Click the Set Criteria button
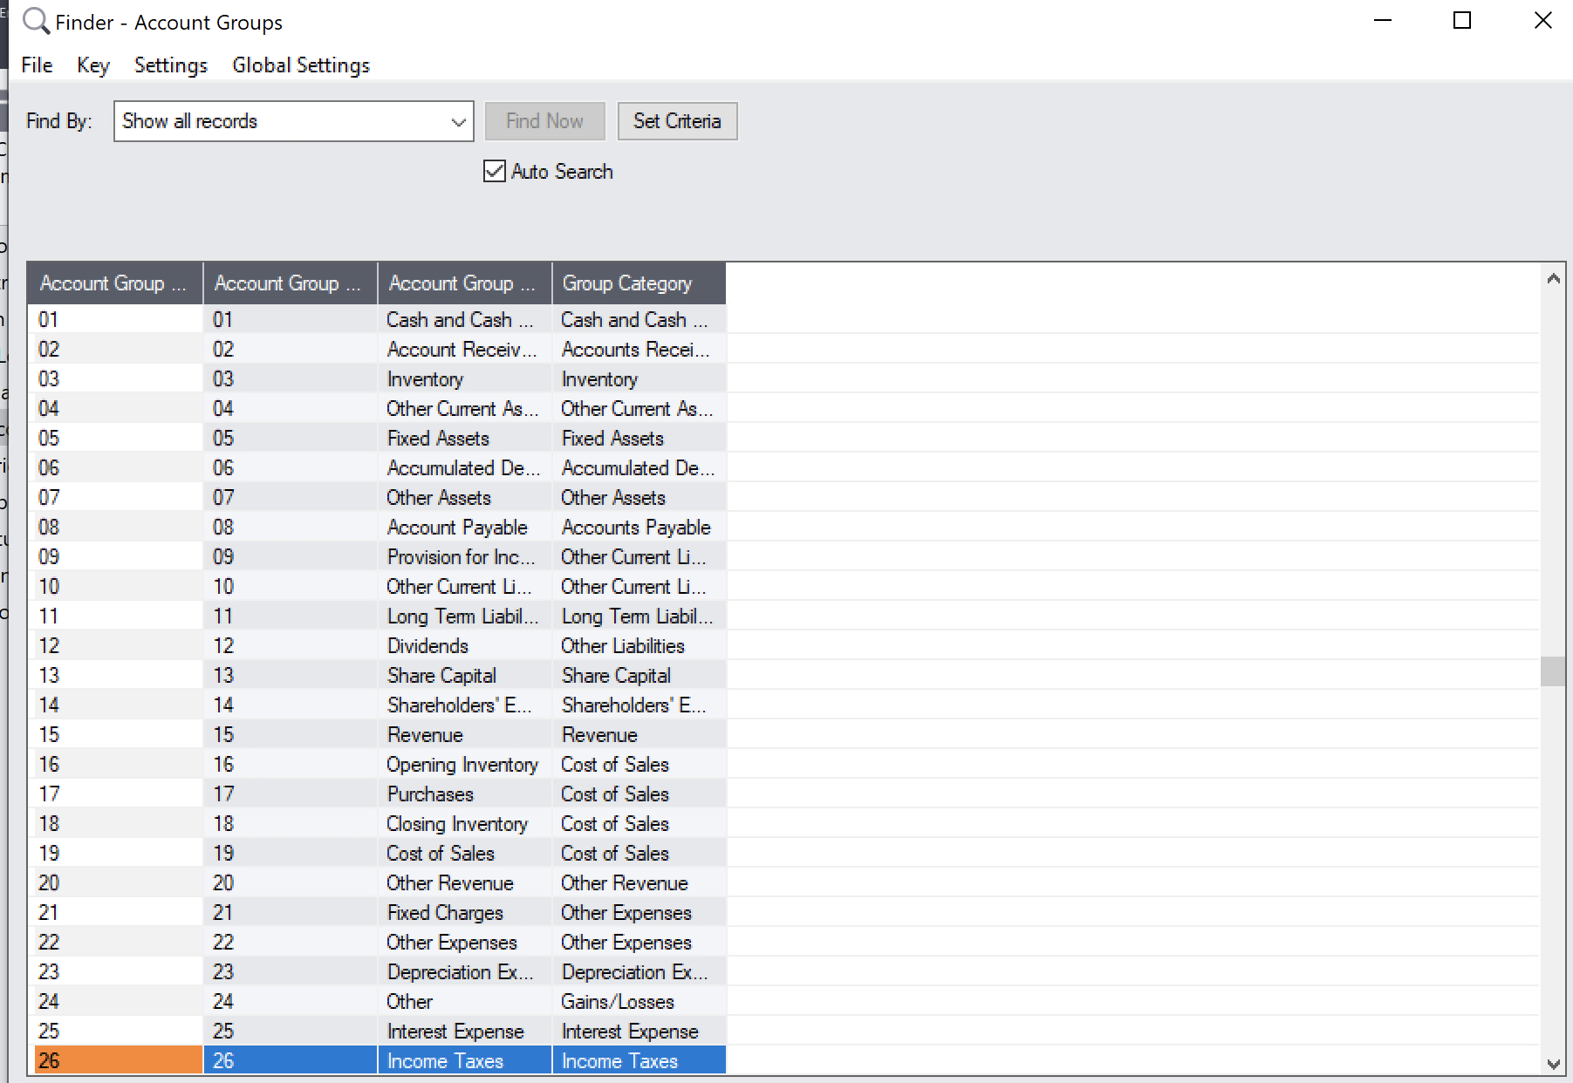The width and height of the screenshot is (1573, 1083). (677, 121)
